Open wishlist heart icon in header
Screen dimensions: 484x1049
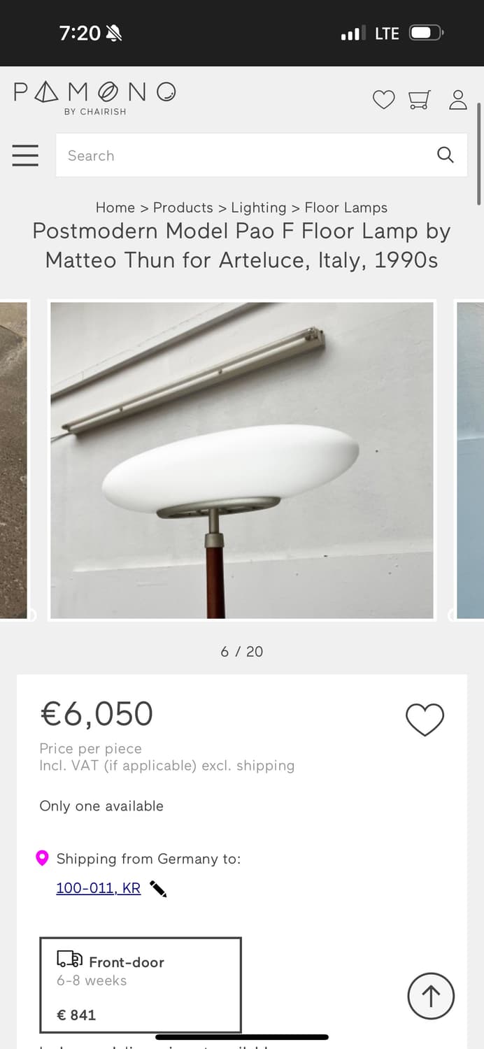pos(383,100)
